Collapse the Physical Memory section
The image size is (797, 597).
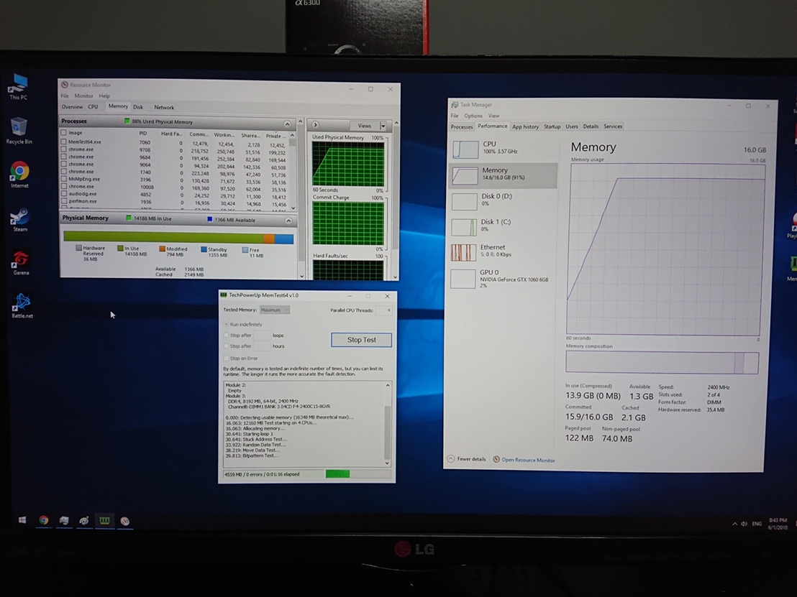288,221
